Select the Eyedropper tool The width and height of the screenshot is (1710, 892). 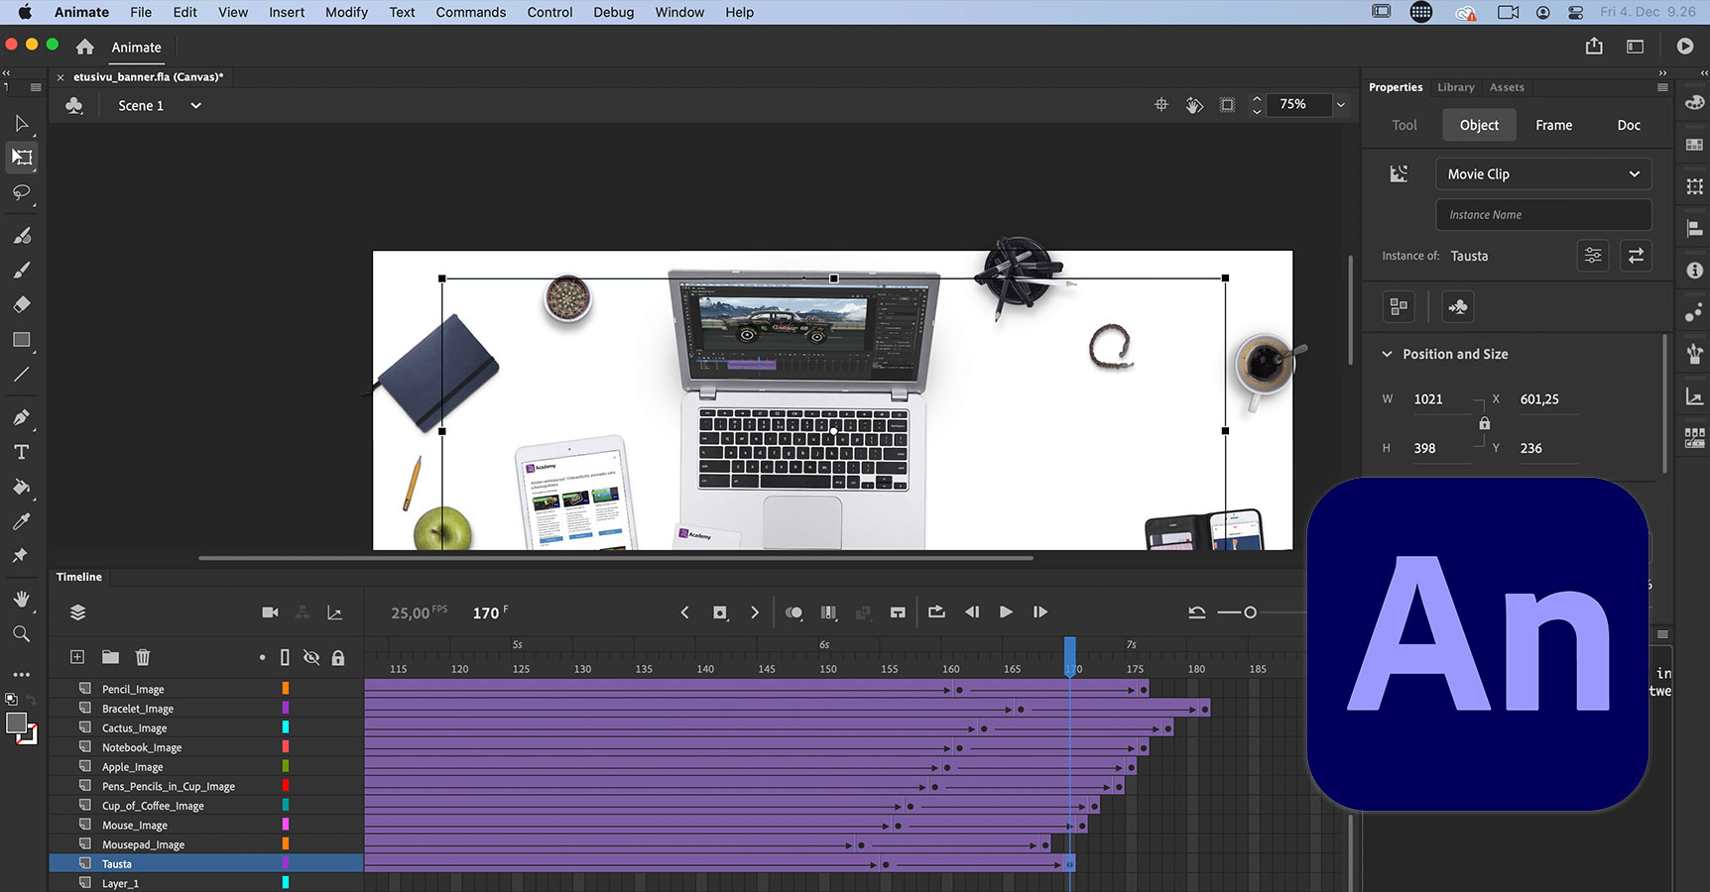click(x=22, y=521)
